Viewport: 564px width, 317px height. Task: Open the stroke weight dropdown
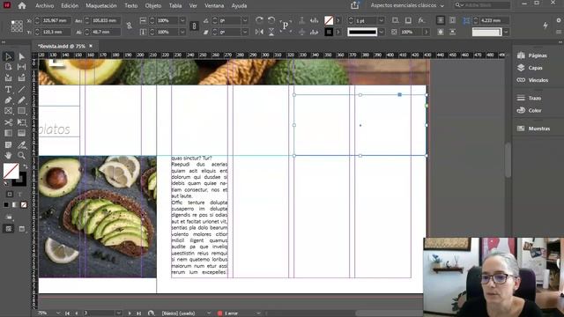(382, 20)
